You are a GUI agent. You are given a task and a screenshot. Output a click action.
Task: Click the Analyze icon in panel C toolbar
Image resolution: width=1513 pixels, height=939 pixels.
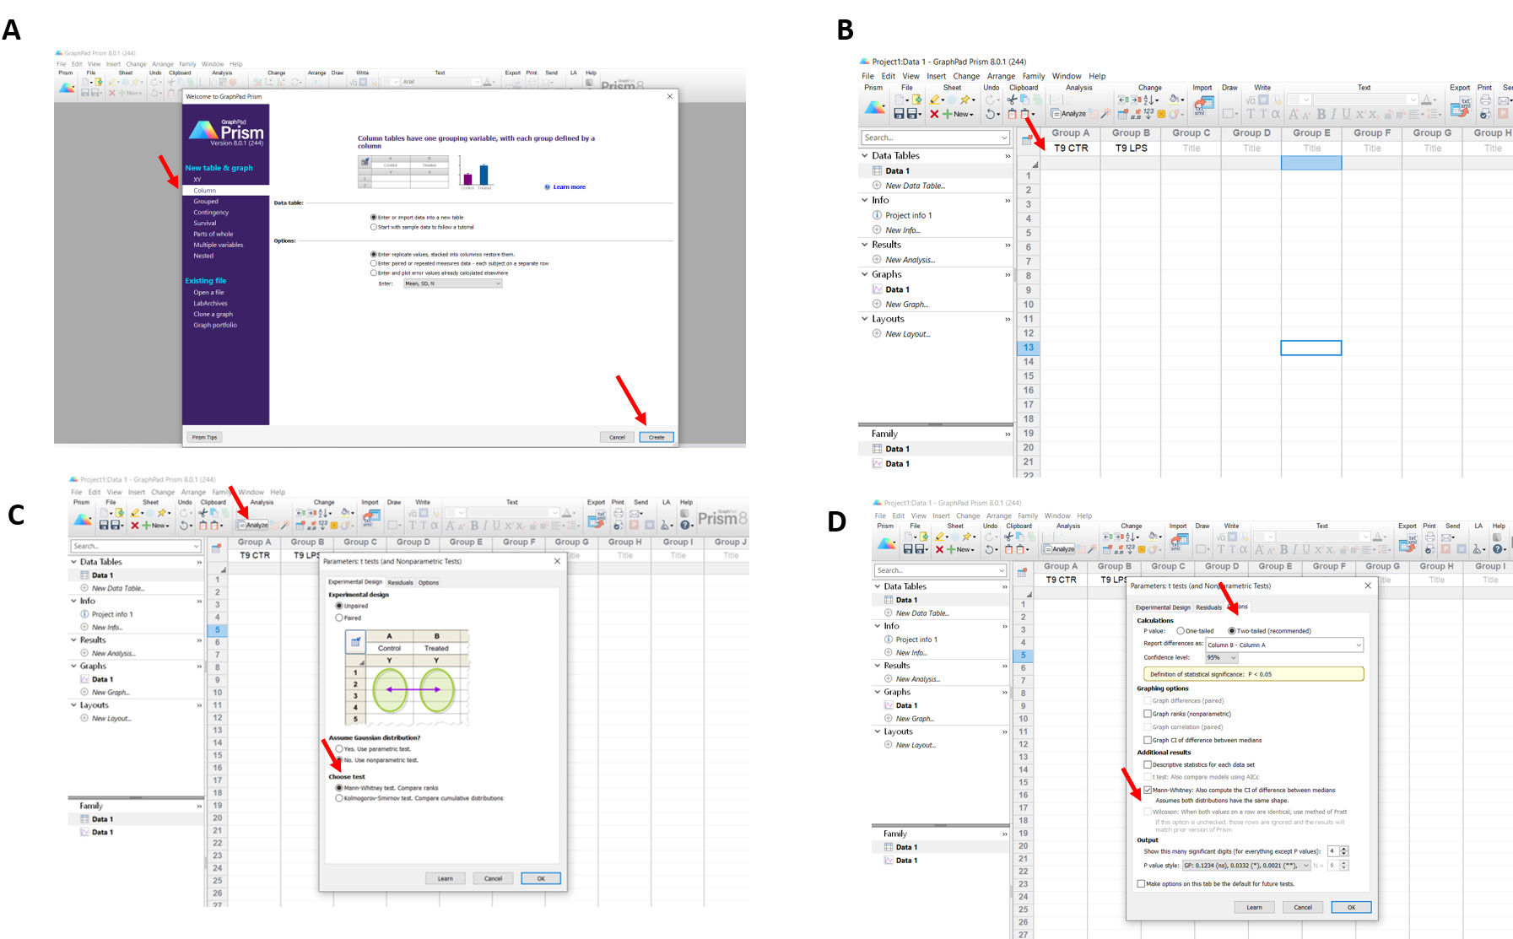coord(253,525)
